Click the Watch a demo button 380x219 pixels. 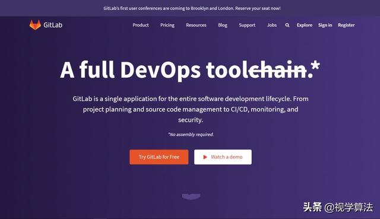pyautogui.click(x=223, y=157)
